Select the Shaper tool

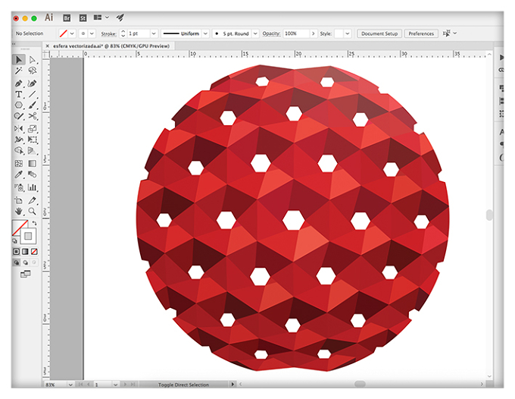[19, 116]
